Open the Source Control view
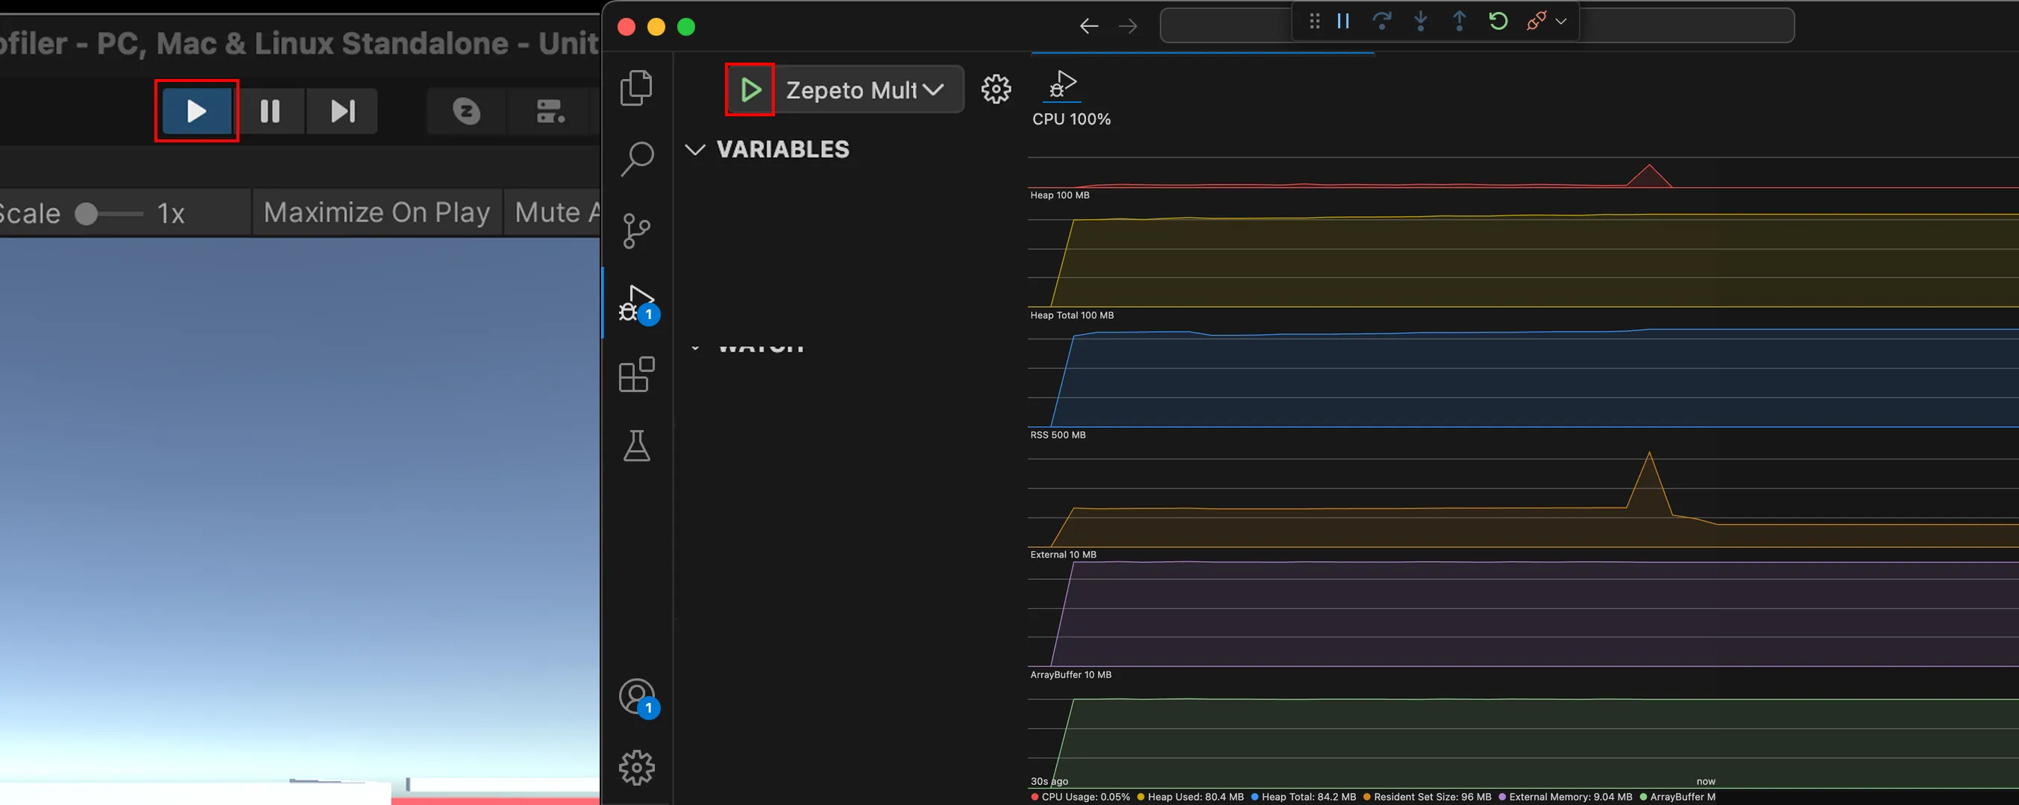This screenshot has height=805, width=2019. tap(636, 231)
